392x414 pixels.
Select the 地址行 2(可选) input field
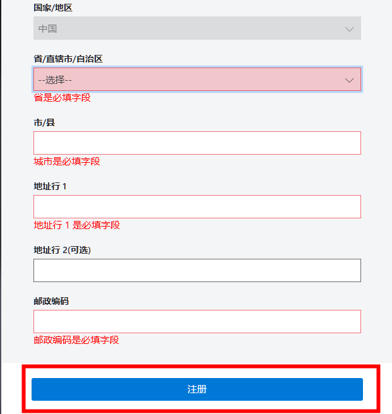(x=197, y=270)
